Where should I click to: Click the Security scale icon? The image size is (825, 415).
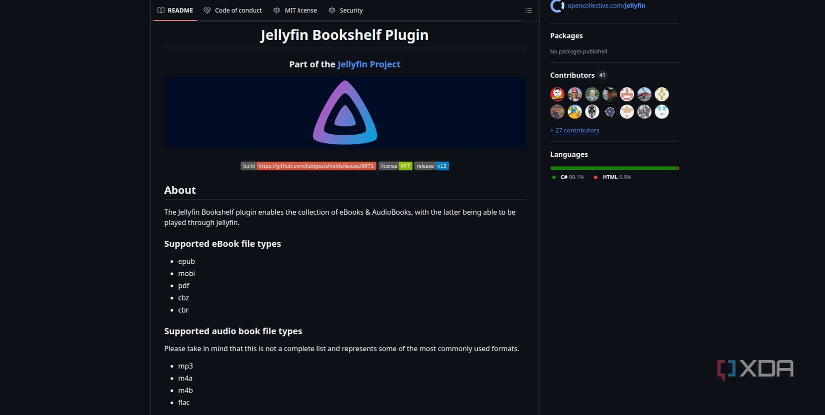click(x=331, y=10)
